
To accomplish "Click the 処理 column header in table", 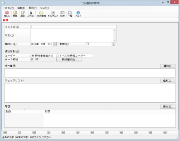I will [x=74, y=111].
